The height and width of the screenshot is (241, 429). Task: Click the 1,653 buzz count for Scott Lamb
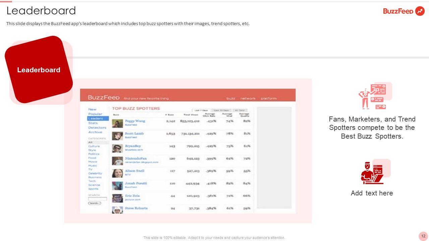[x=171, y=134]
